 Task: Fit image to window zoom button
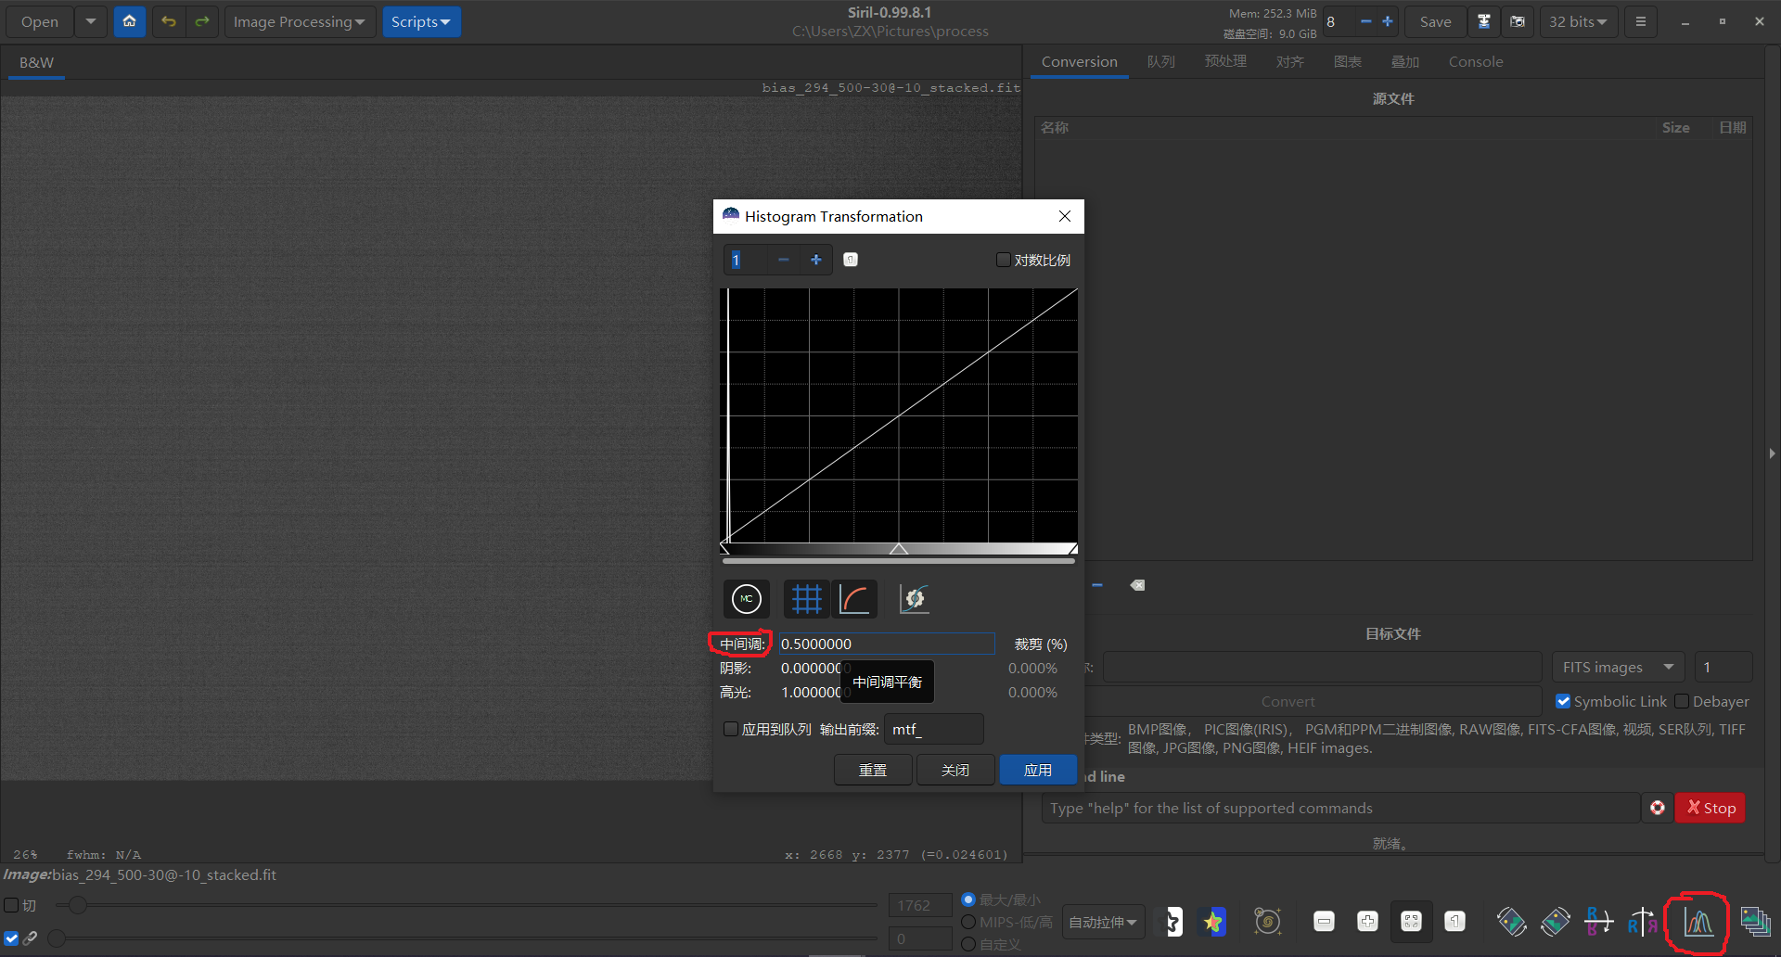coord(1411,922)
